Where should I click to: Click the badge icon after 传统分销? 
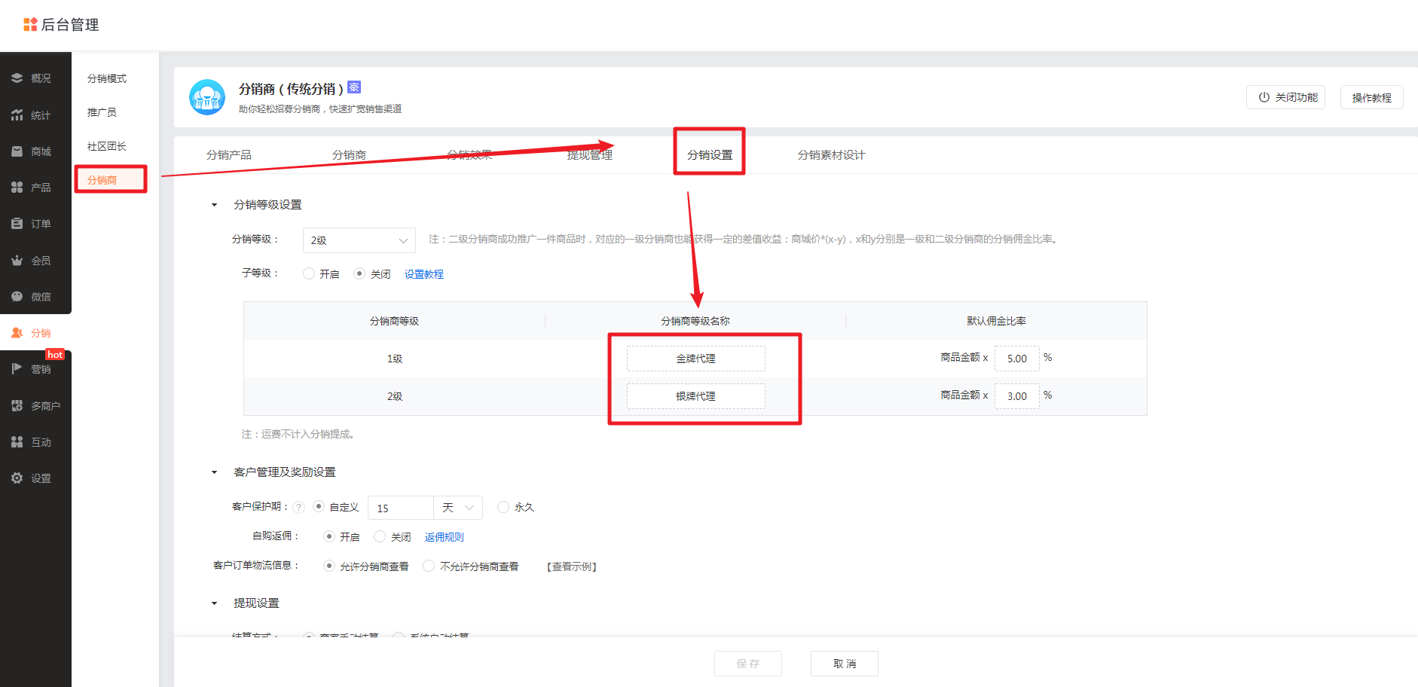pos(354,87)
